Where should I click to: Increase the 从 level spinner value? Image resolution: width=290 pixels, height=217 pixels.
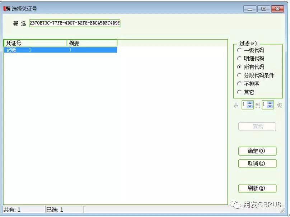pyautogui.click(x=250, y=103)
